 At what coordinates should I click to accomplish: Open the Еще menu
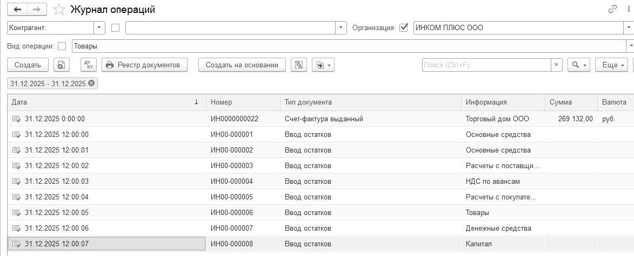click(x=611, y=65)
